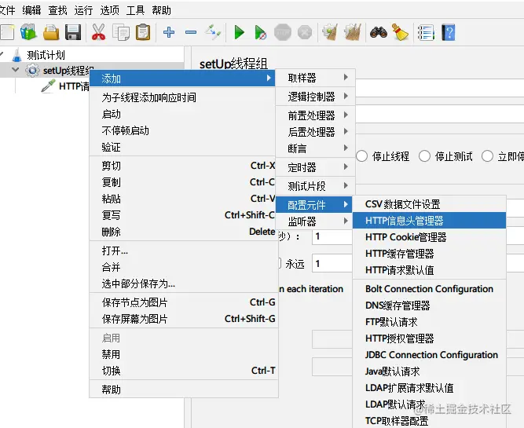Click the blue plus Expand all icon

click(x=169, y=32)
